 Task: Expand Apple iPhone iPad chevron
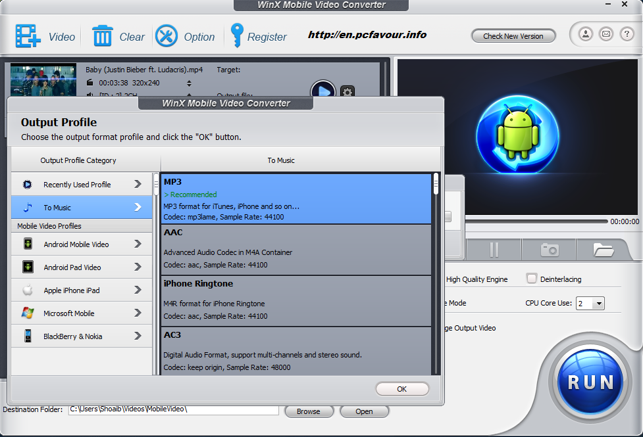(138, 290)
